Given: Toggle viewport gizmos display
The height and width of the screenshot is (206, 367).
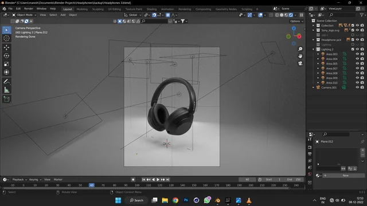Looking at the screenshot, I should tap(250, 15).
